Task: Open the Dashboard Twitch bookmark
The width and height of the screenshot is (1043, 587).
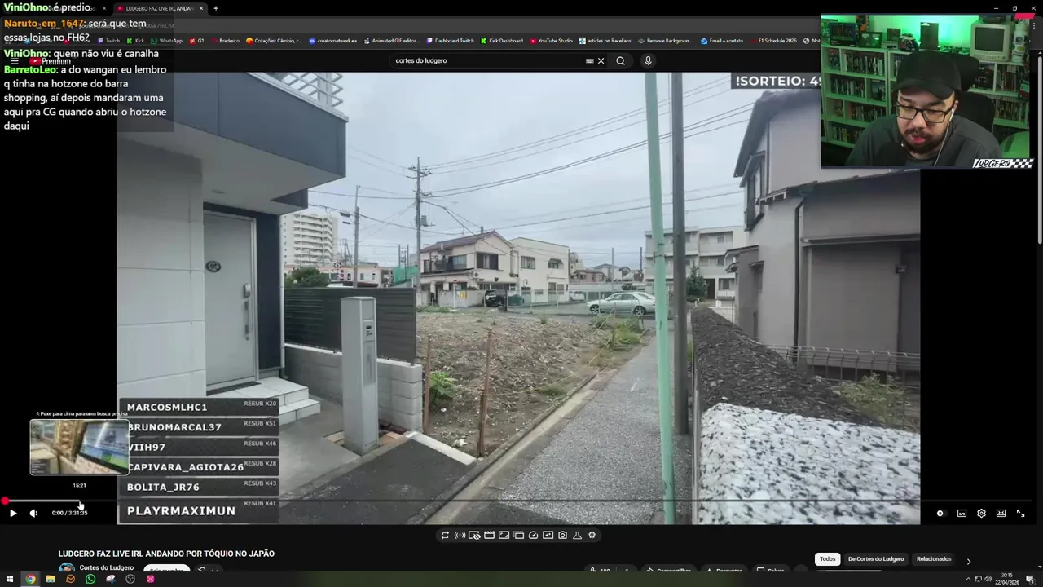Action: pyautogui.click(x=450, y=41)
